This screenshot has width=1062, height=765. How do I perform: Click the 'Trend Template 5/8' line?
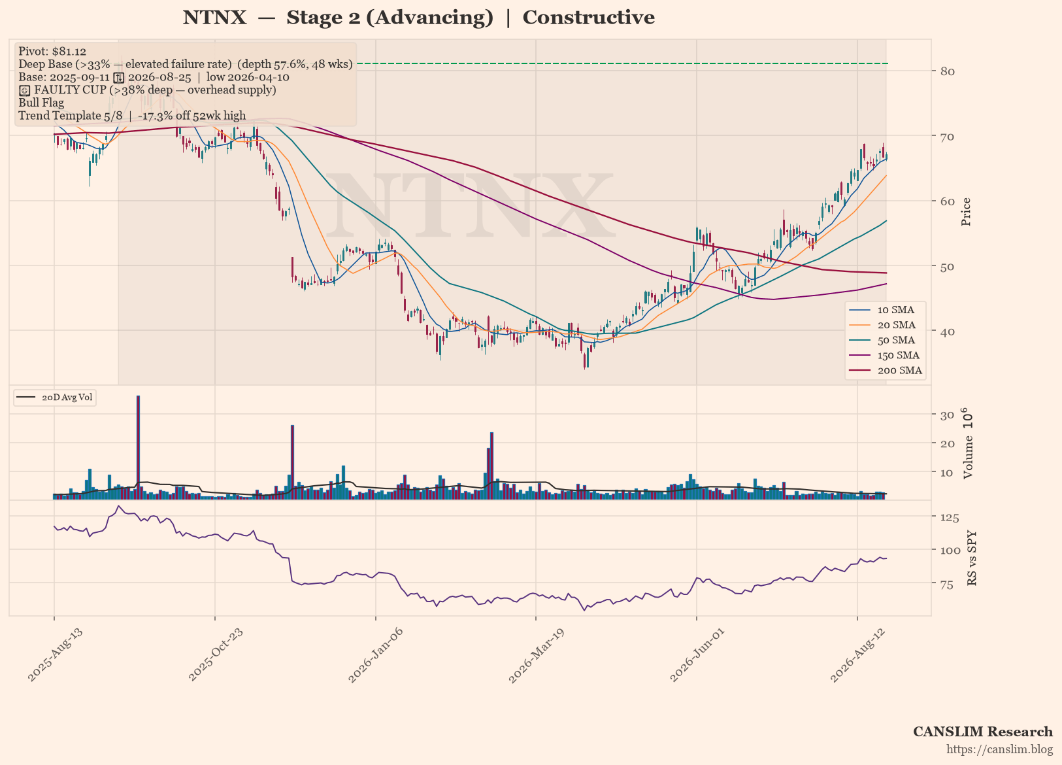click(x=132, y=116)
